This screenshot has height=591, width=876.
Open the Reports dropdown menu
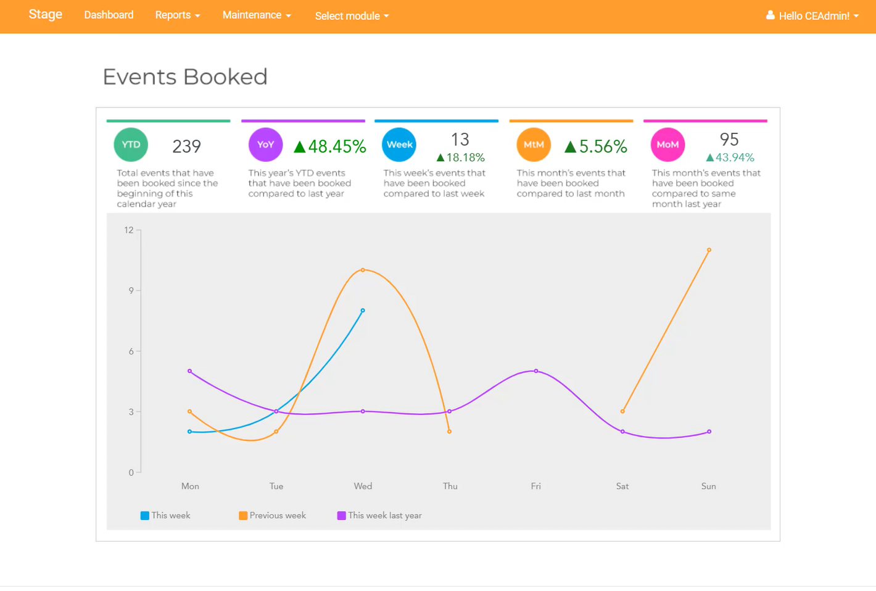tap(178, 15)
